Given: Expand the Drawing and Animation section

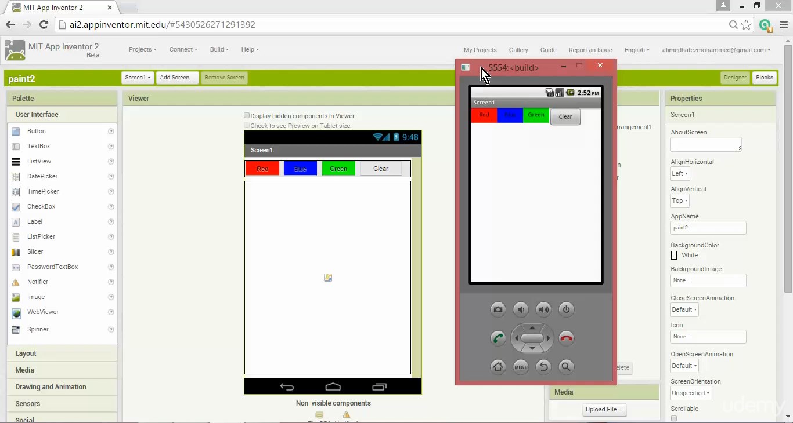Looking at the screenshot, I should click(x=62, y=387).
